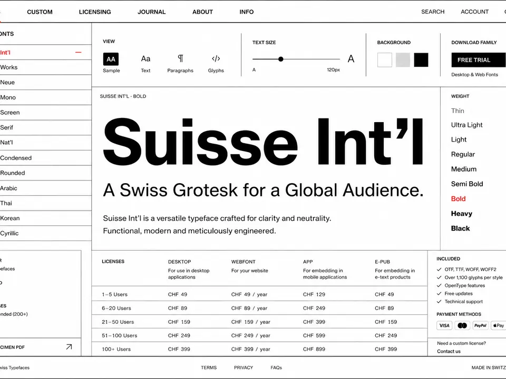Open the Nat'l font family
Screen dimensions: 506x379
coord(44,143)
